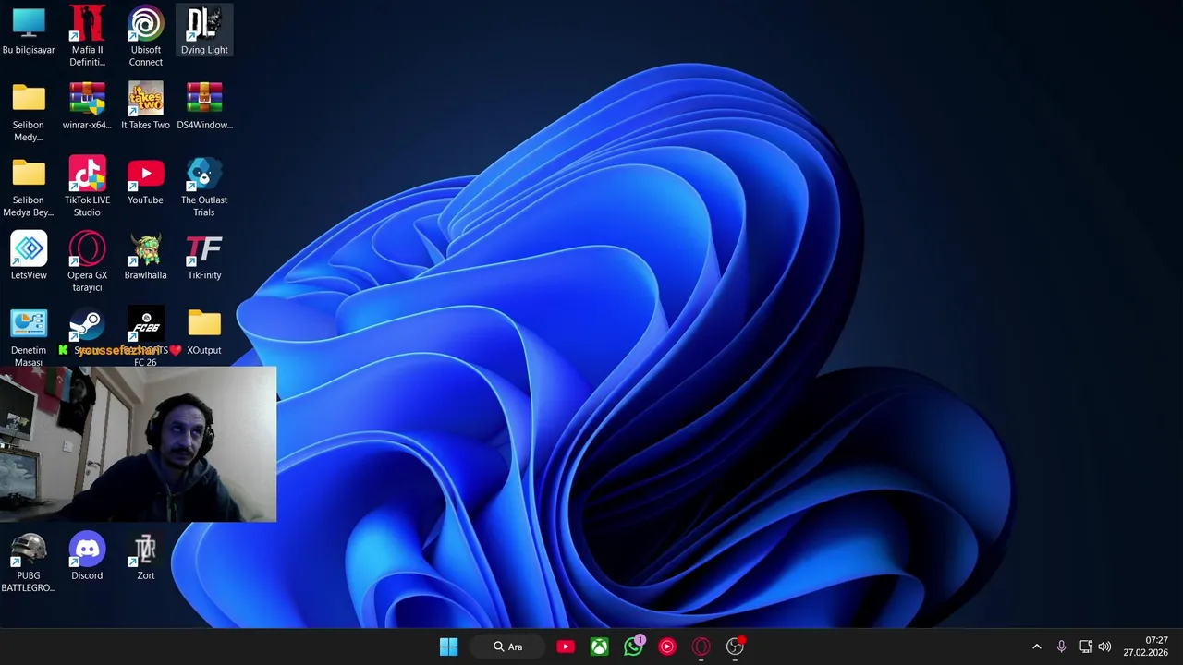This screenshot has width=1183, height=665.
Task: Switch to Opera GX in taskbar
Action: click(x=701, y=647)
